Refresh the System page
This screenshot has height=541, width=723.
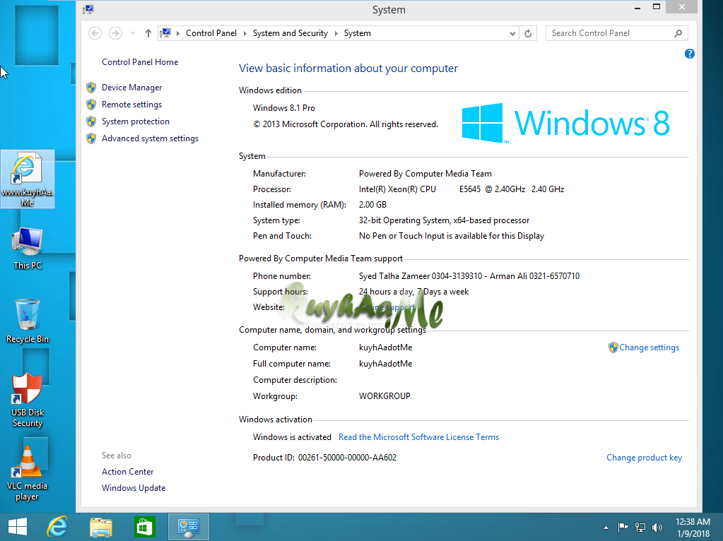point(528,33)
